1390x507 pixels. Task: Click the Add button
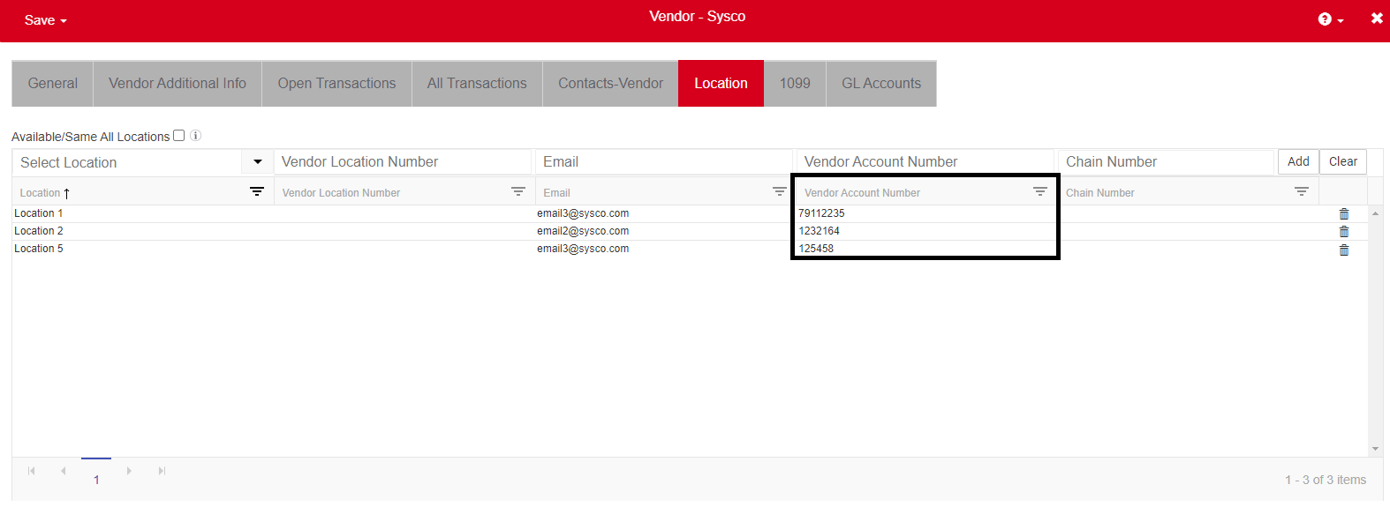[x=1298, y=161]
